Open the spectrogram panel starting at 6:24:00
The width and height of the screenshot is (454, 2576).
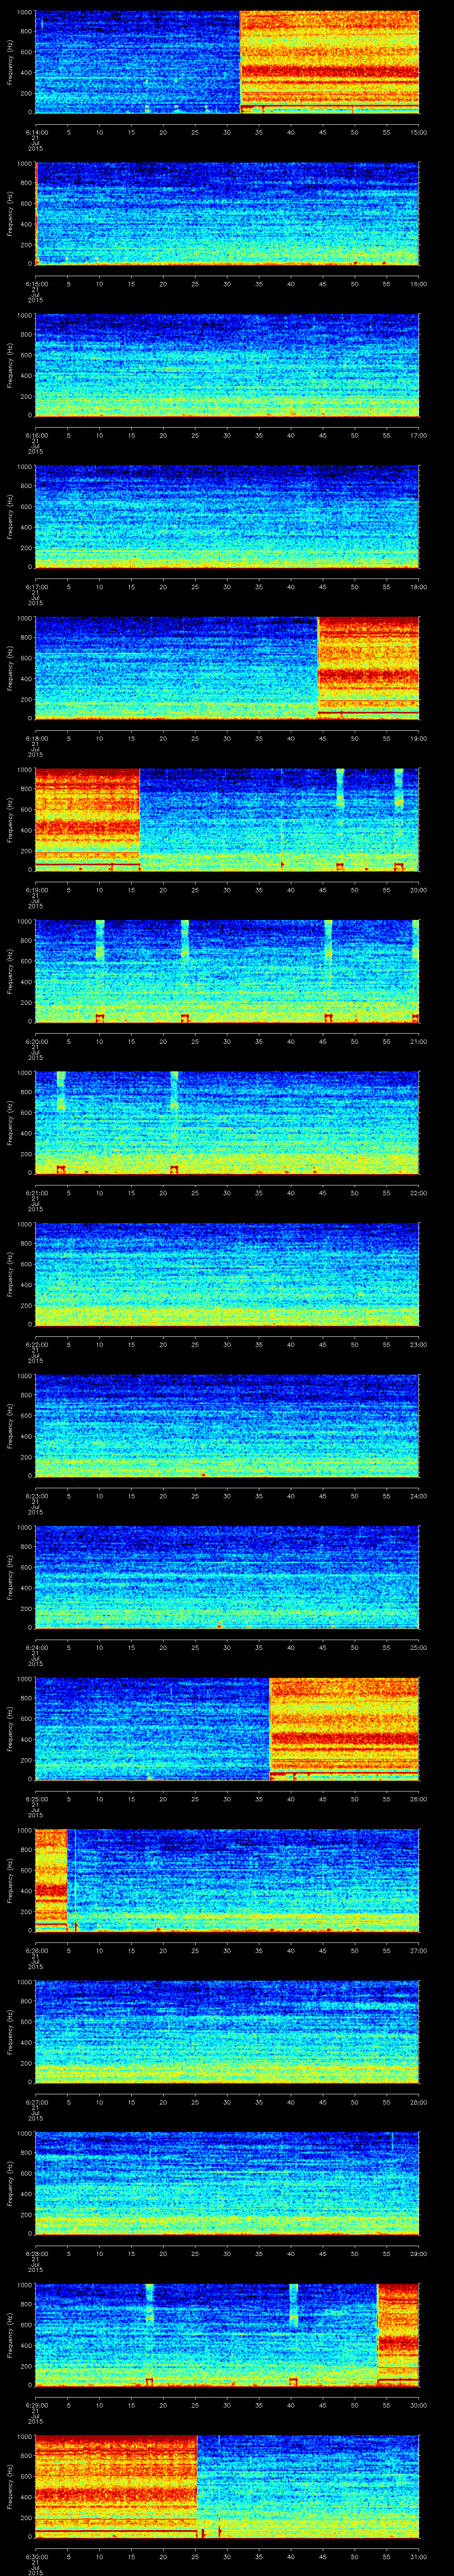click(x=227, y=1577)
